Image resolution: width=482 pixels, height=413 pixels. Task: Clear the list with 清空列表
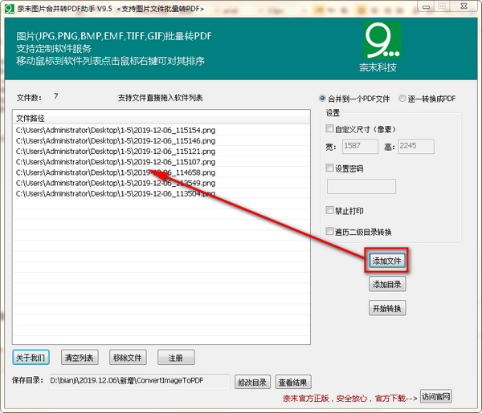pyautogui.click(x=79, y=358)
